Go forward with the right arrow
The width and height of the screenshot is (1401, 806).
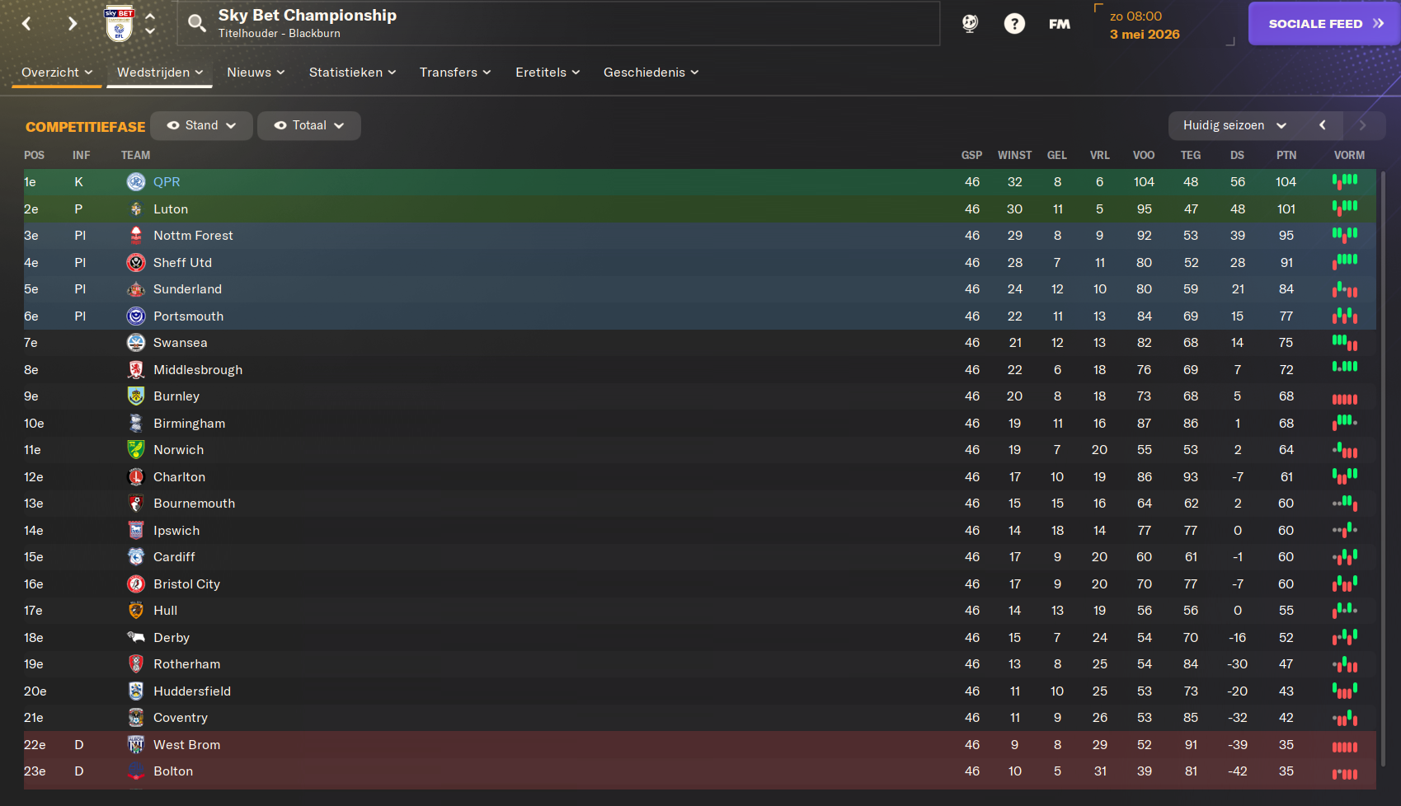[73, 24]
